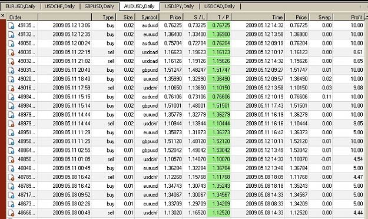
Task: Click icon of eurusd buy opened 14:44
Action: pyautogui.click(x=11, y=115)
